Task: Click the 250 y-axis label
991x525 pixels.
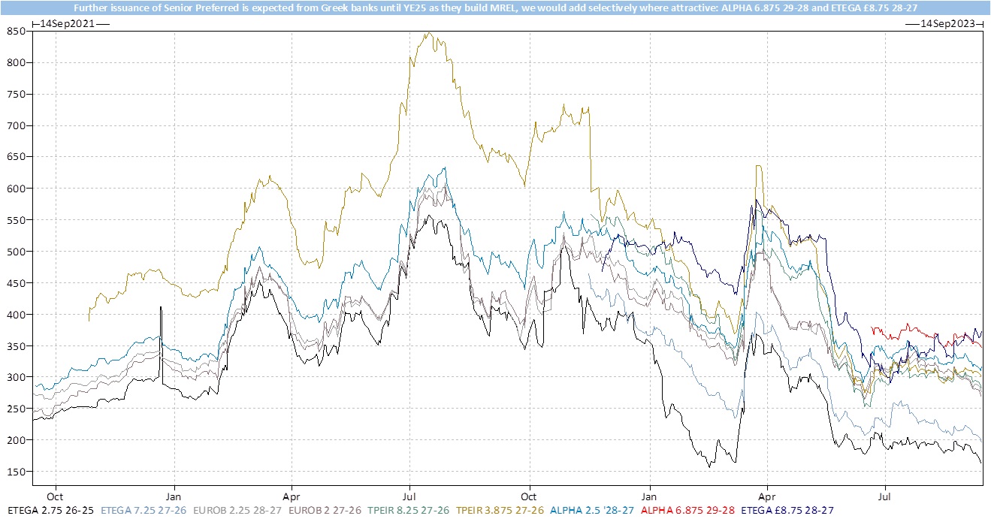Action: pyautogui.click(x=17, y=409)
